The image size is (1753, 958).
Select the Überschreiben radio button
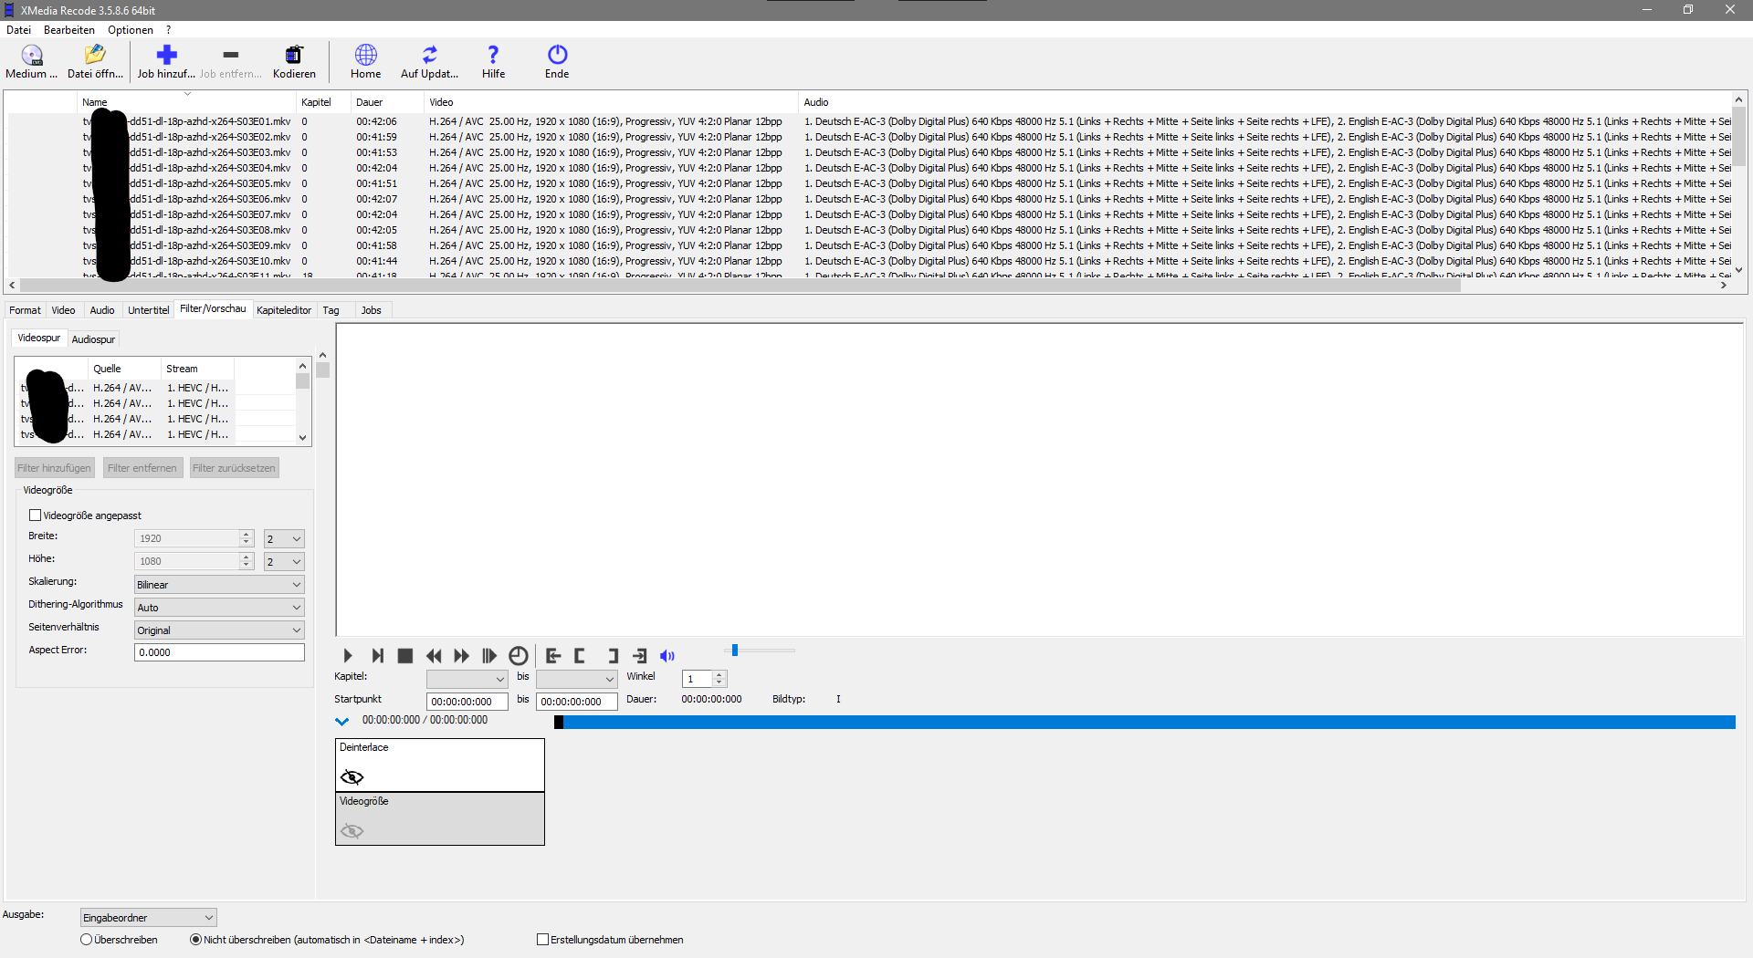click(86, 939)
